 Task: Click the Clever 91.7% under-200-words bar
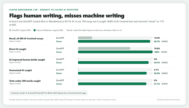click(112, 84)
